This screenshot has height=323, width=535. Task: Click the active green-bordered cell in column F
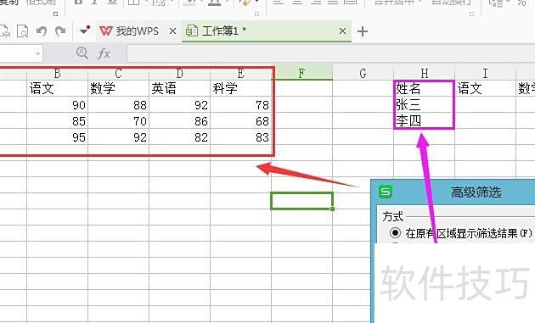pyautogui.click(x=301, y=201)
